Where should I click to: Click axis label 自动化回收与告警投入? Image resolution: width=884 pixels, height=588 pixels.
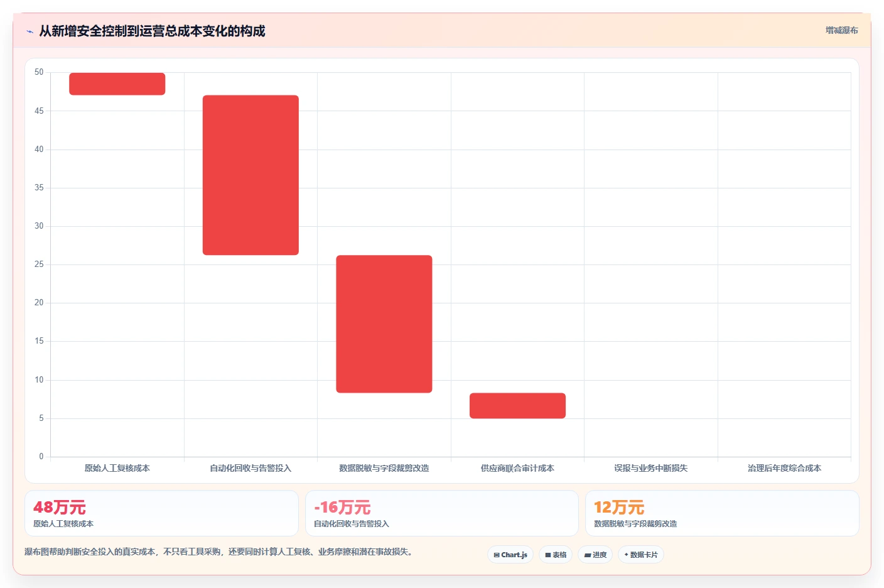[251, 468]
